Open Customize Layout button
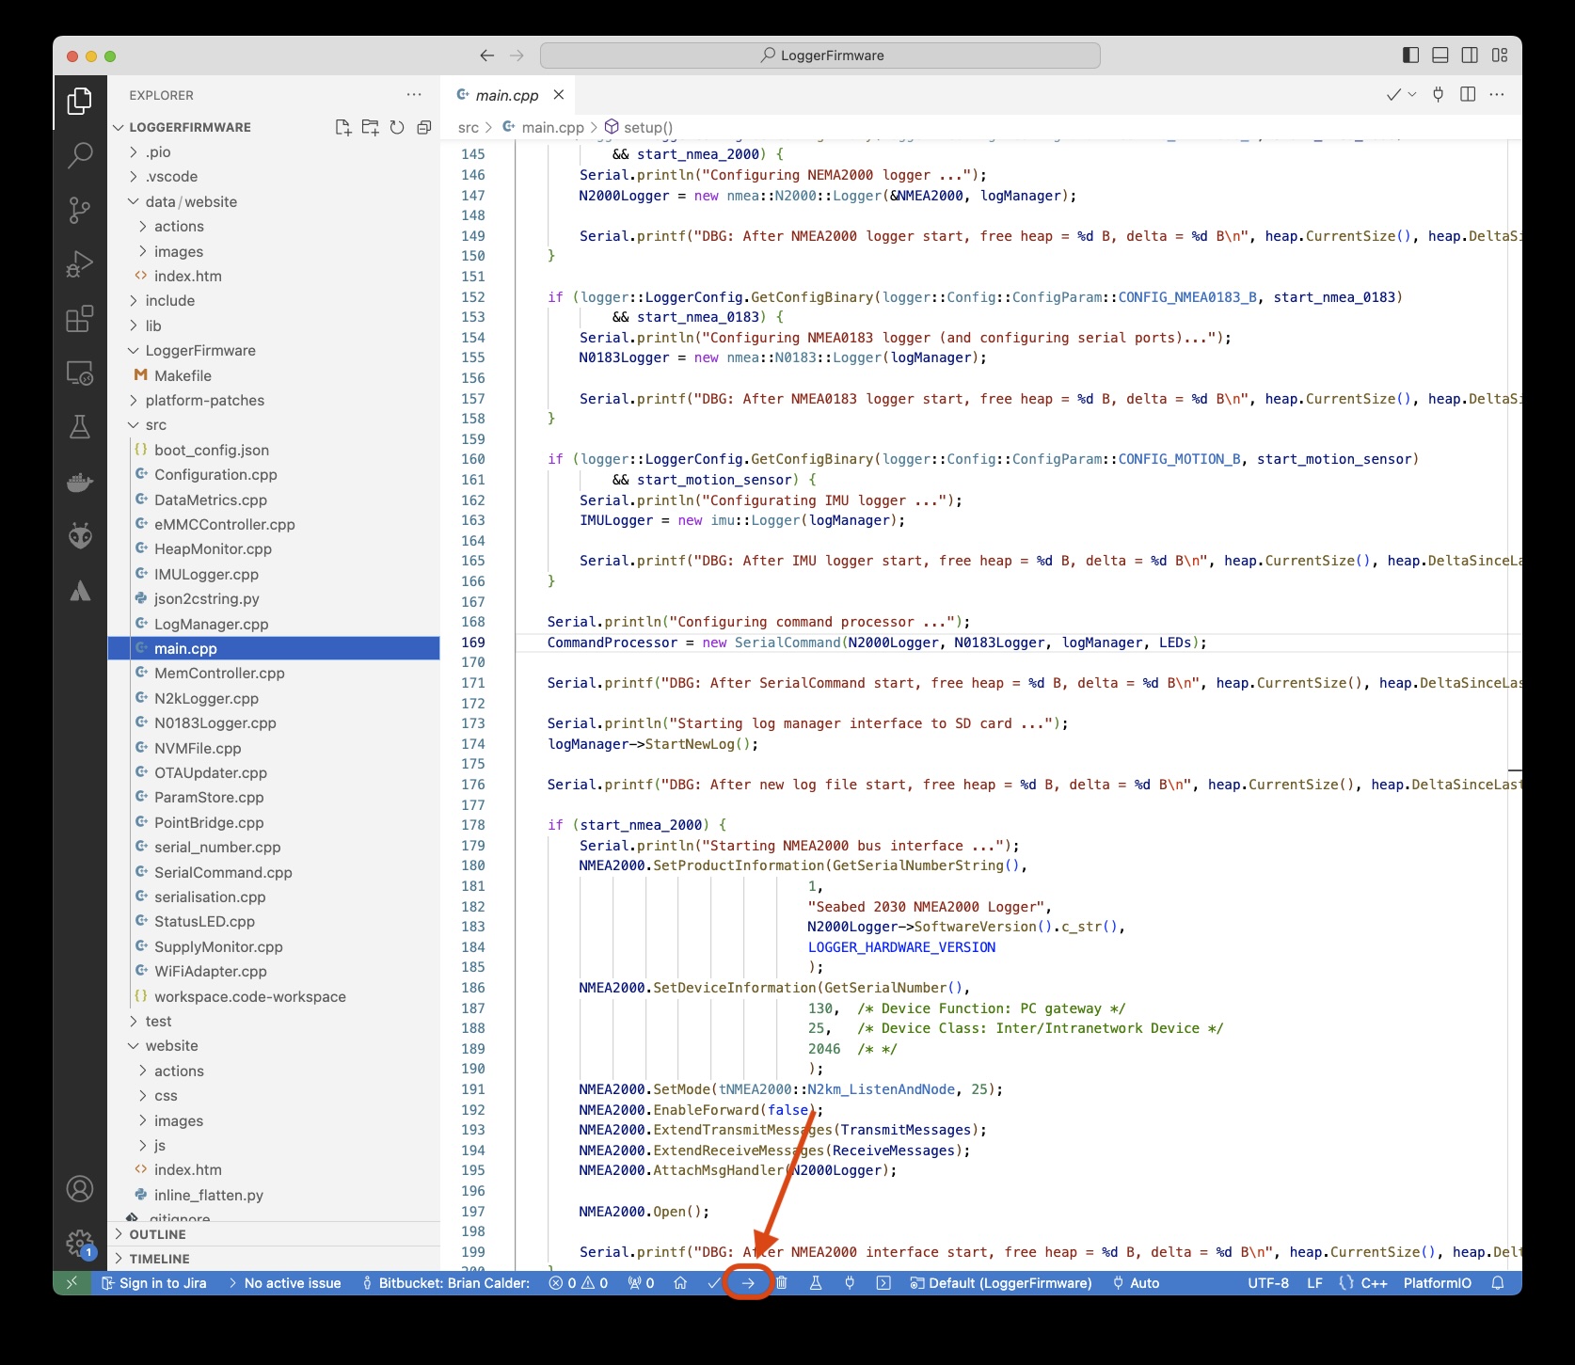The image size is (1575, 1365). 1500,56
